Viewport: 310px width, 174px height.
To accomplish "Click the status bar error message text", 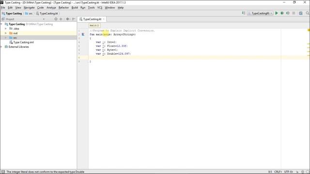I will (45, 172).
